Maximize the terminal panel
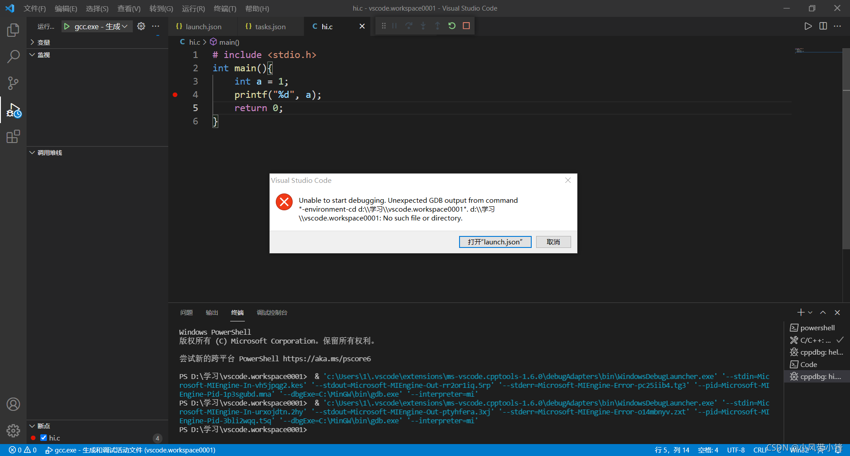 coord(823,313)
